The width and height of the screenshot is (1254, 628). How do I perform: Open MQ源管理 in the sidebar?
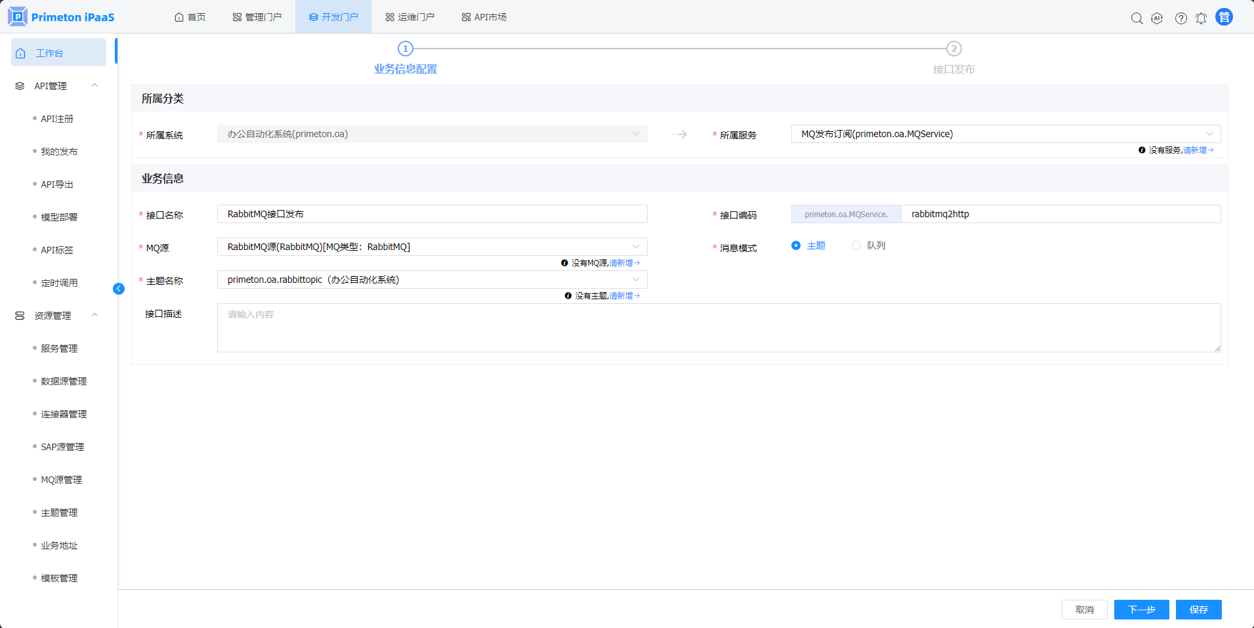62,480
